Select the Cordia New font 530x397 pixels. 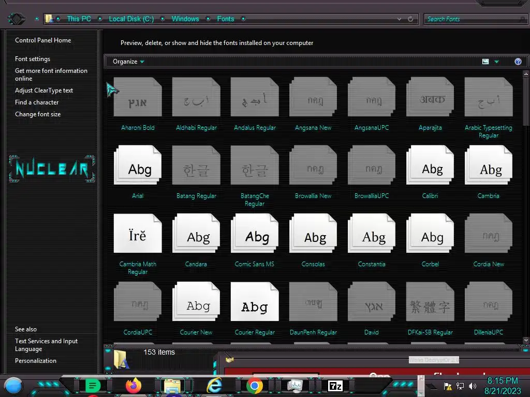click(489, 233)
